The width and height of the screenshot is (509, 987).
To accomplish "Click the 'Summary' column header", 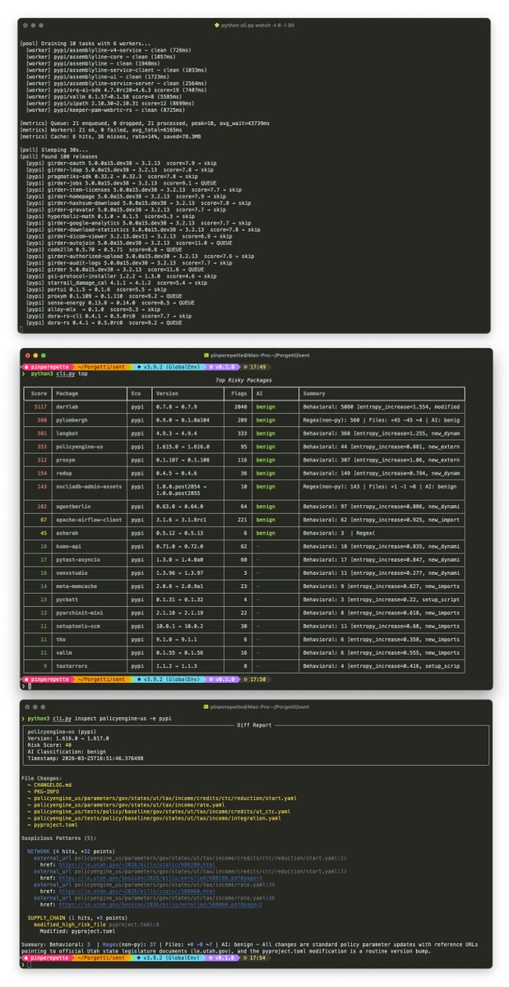I will (314, 393).
